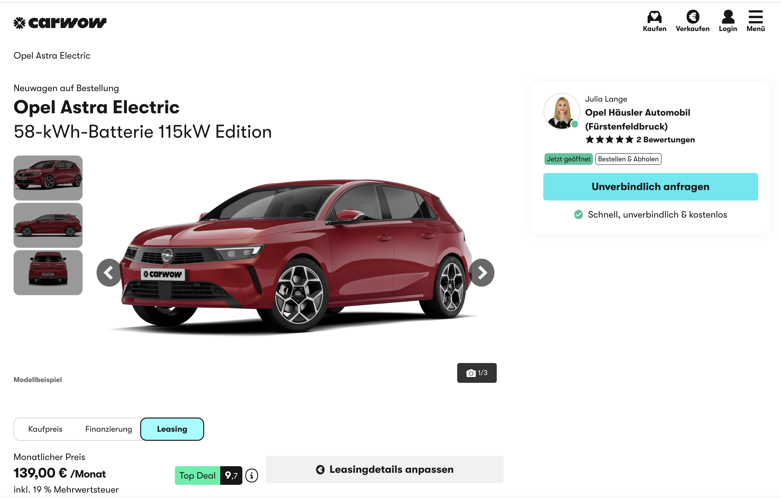Open photo gallery camera counter 1/3
This screenshot has width=781, height=498.
(477, 373)
